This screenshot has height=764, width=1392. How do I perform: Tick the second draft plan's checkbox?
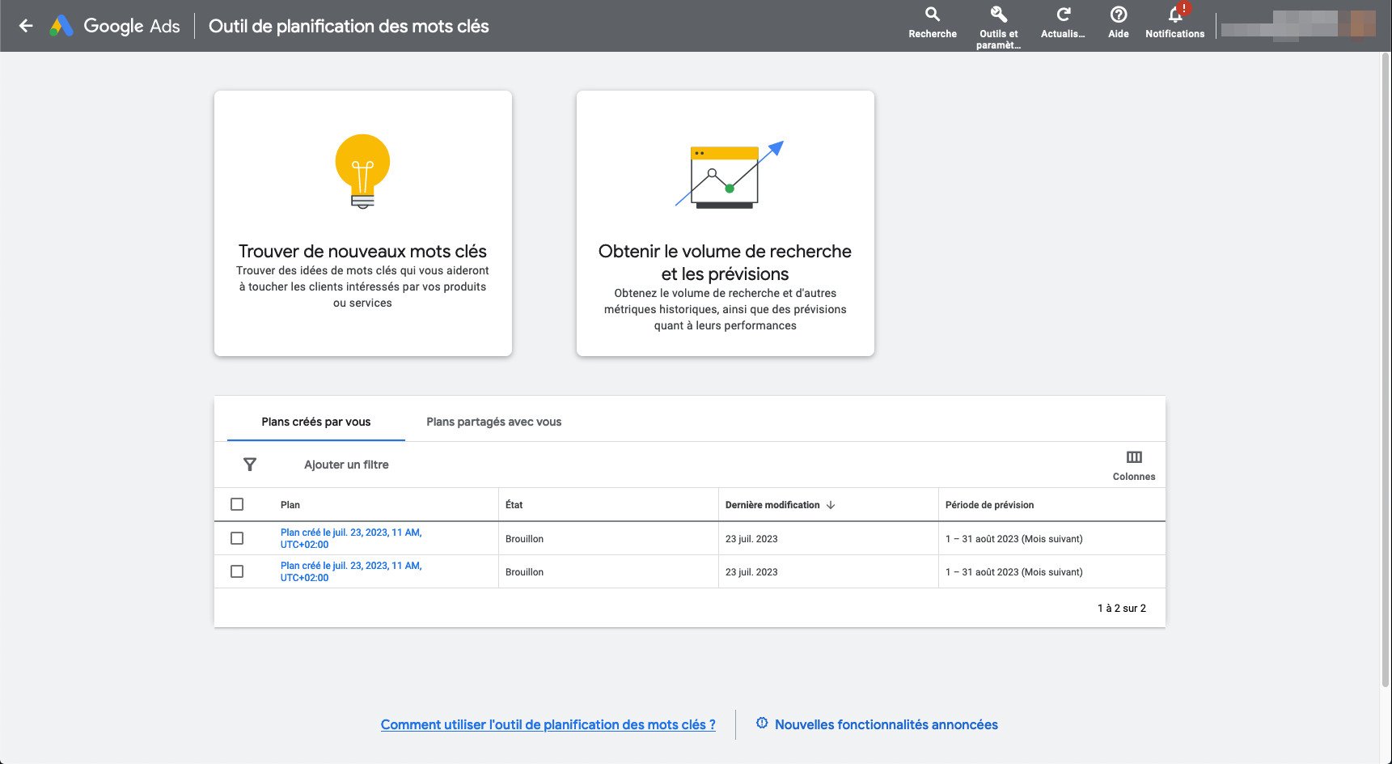[237, 571]
